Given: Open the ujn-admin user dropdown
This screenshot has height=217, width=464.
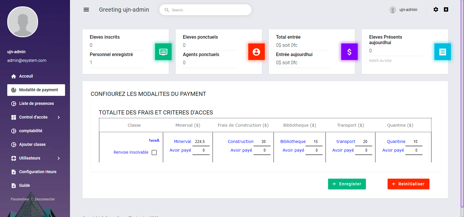Looking at the screenshot, I should 404,10.
